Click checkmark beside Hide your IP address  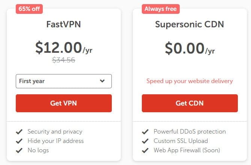(x=19, y=141)
